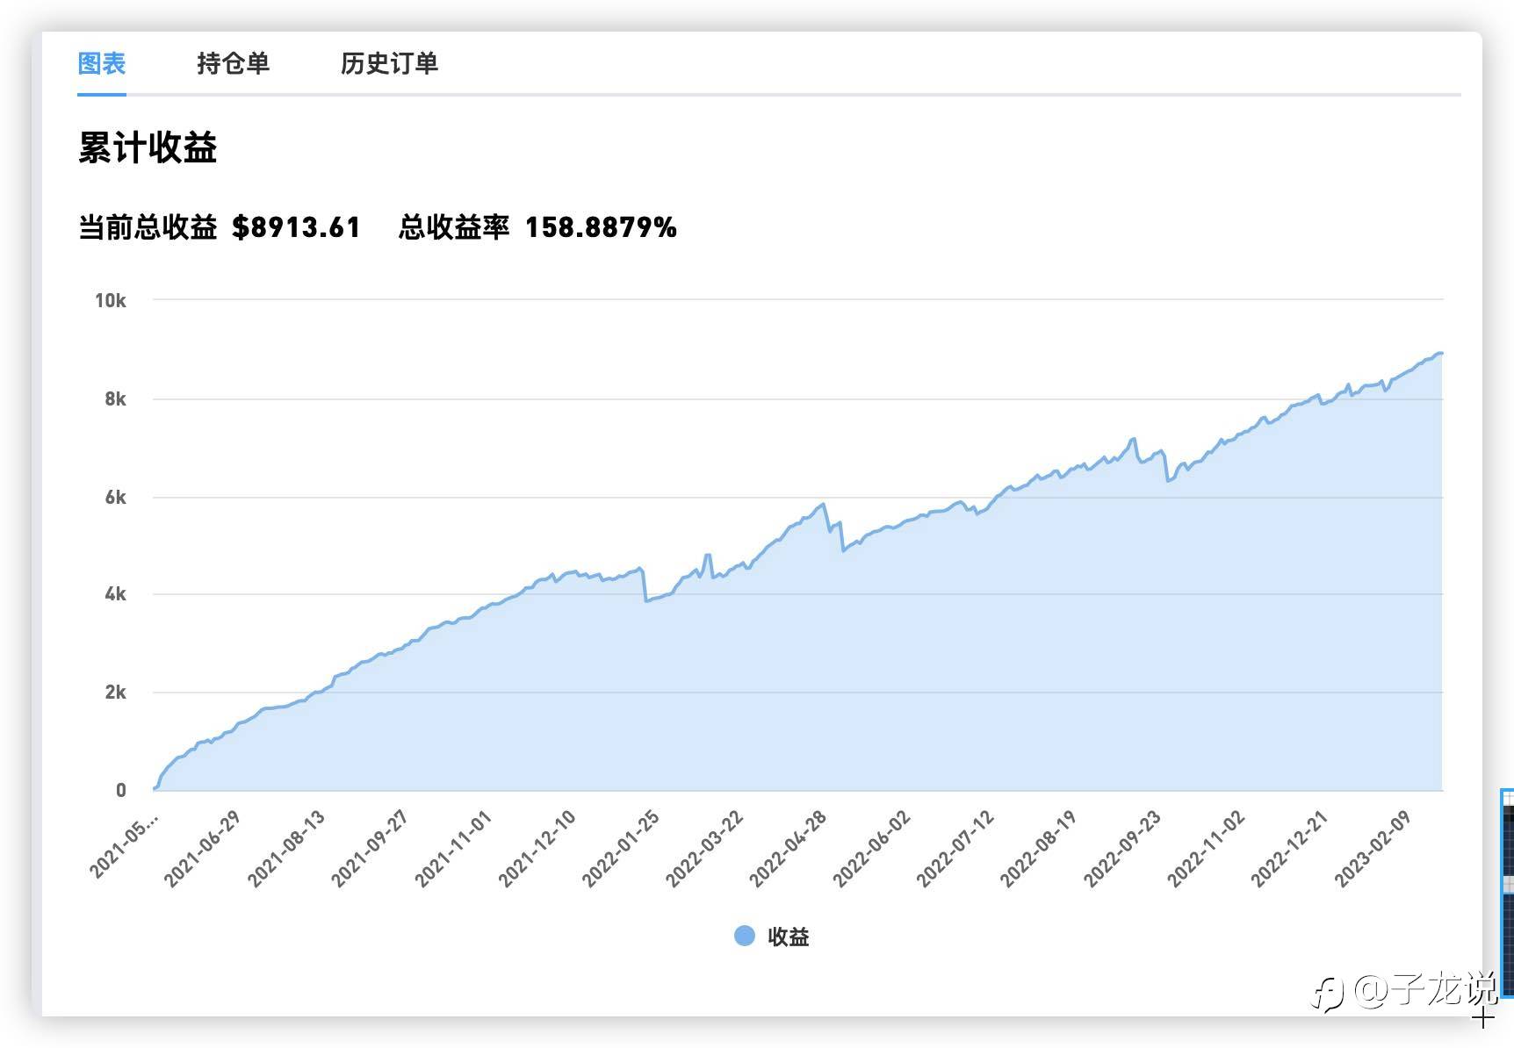Click the 10k y-axis label
Viewport: 1514px width, 1048px height.
tap(111, 301)
